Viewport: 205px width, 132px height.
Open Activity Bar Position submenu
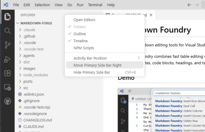pyautogui.click(x=105, y=58)
